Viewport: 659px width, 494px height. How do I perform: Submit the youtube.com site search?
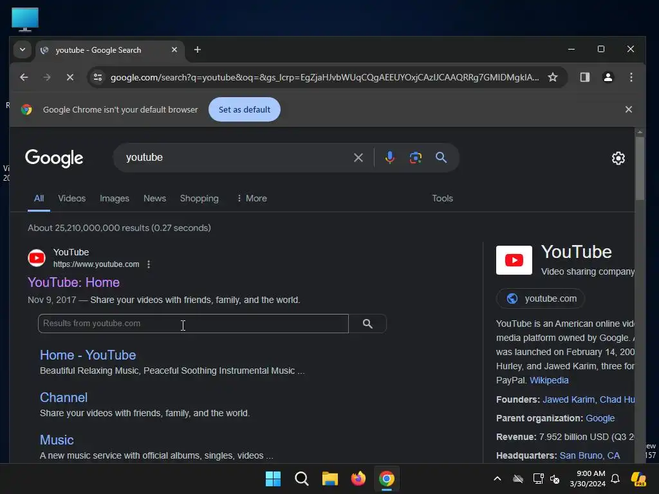[x=367, y=324]
